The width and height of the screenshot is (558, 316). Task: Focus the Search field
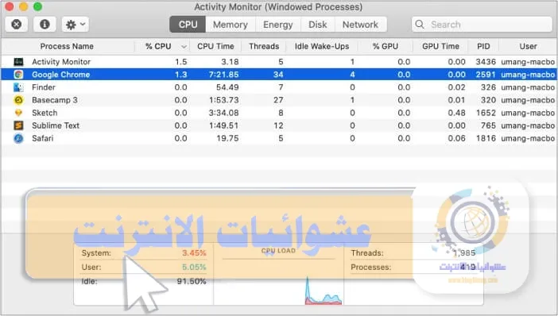pyautogui.click(x=482, y=25)
